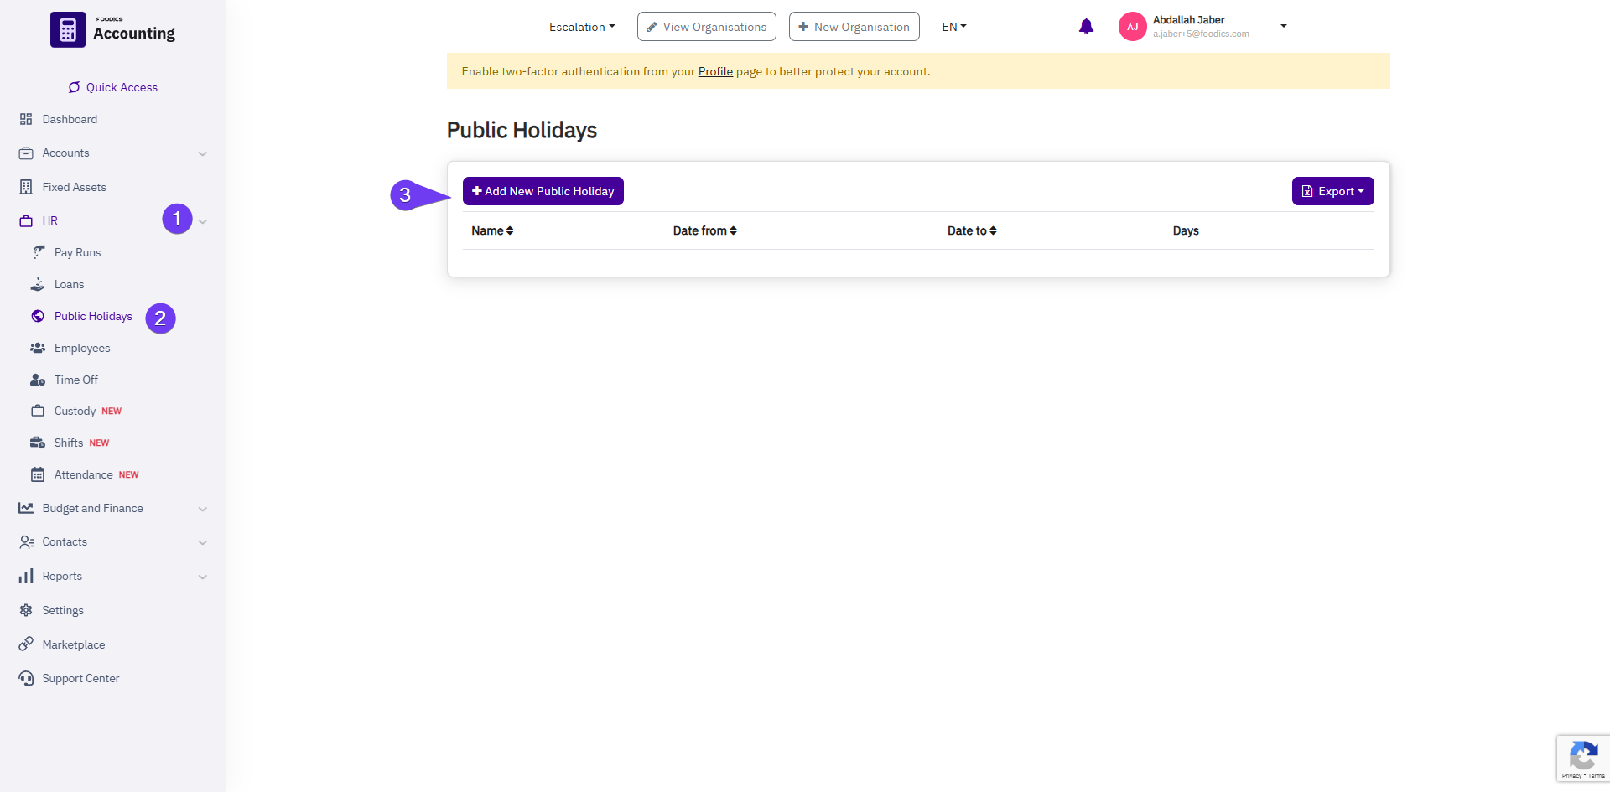Screen dimensions: 1610x792
Task: Click the AJ user avatar
Action: click(x=1132, y=27)
